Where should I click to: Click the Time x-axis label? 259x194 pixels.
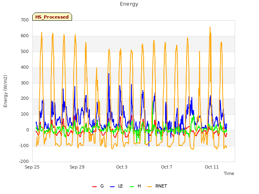click(x=229, y=173)
